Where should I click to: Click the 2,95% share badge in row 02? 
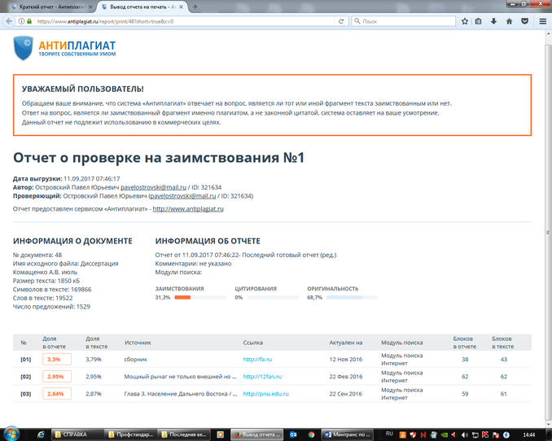point(57,377)
